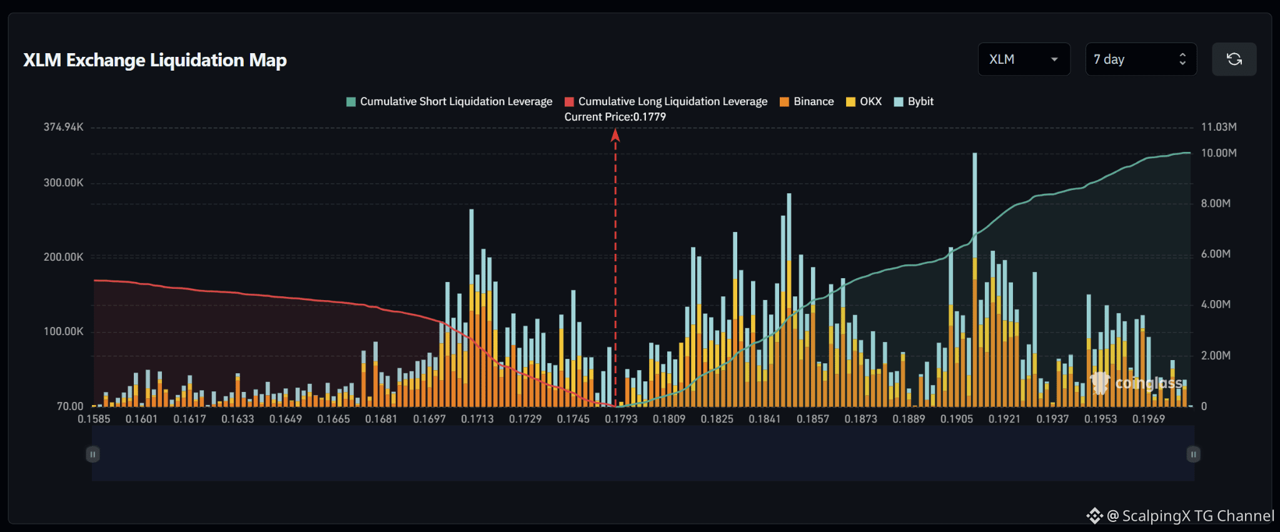
Task: Open the XLM coin dropdown
Action: [x=1024, y=59]
